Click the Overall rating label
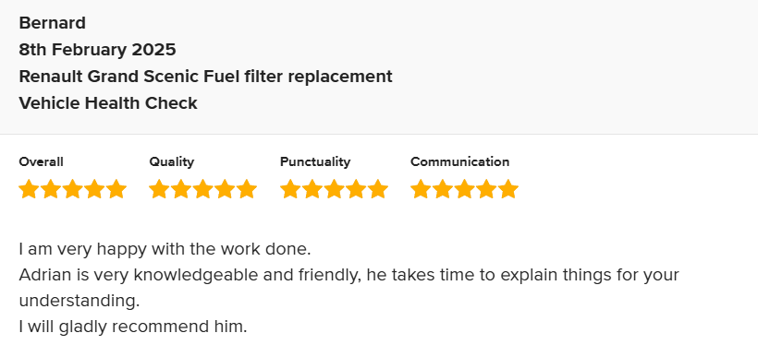Image resolution: width=758 pixels, height=357 pixels. coord(41,162)
